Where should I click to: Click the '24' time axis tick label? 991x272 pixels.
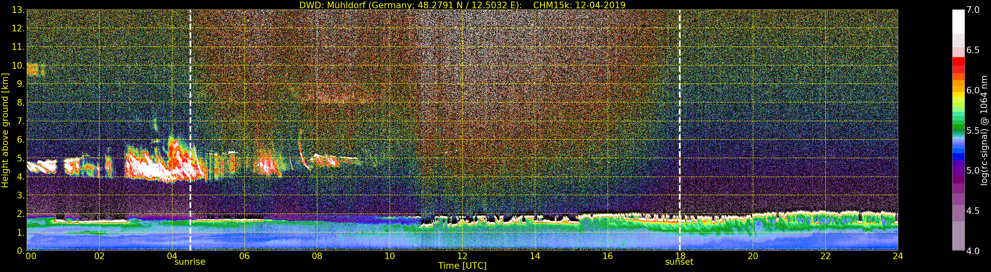tap(898, 256)
